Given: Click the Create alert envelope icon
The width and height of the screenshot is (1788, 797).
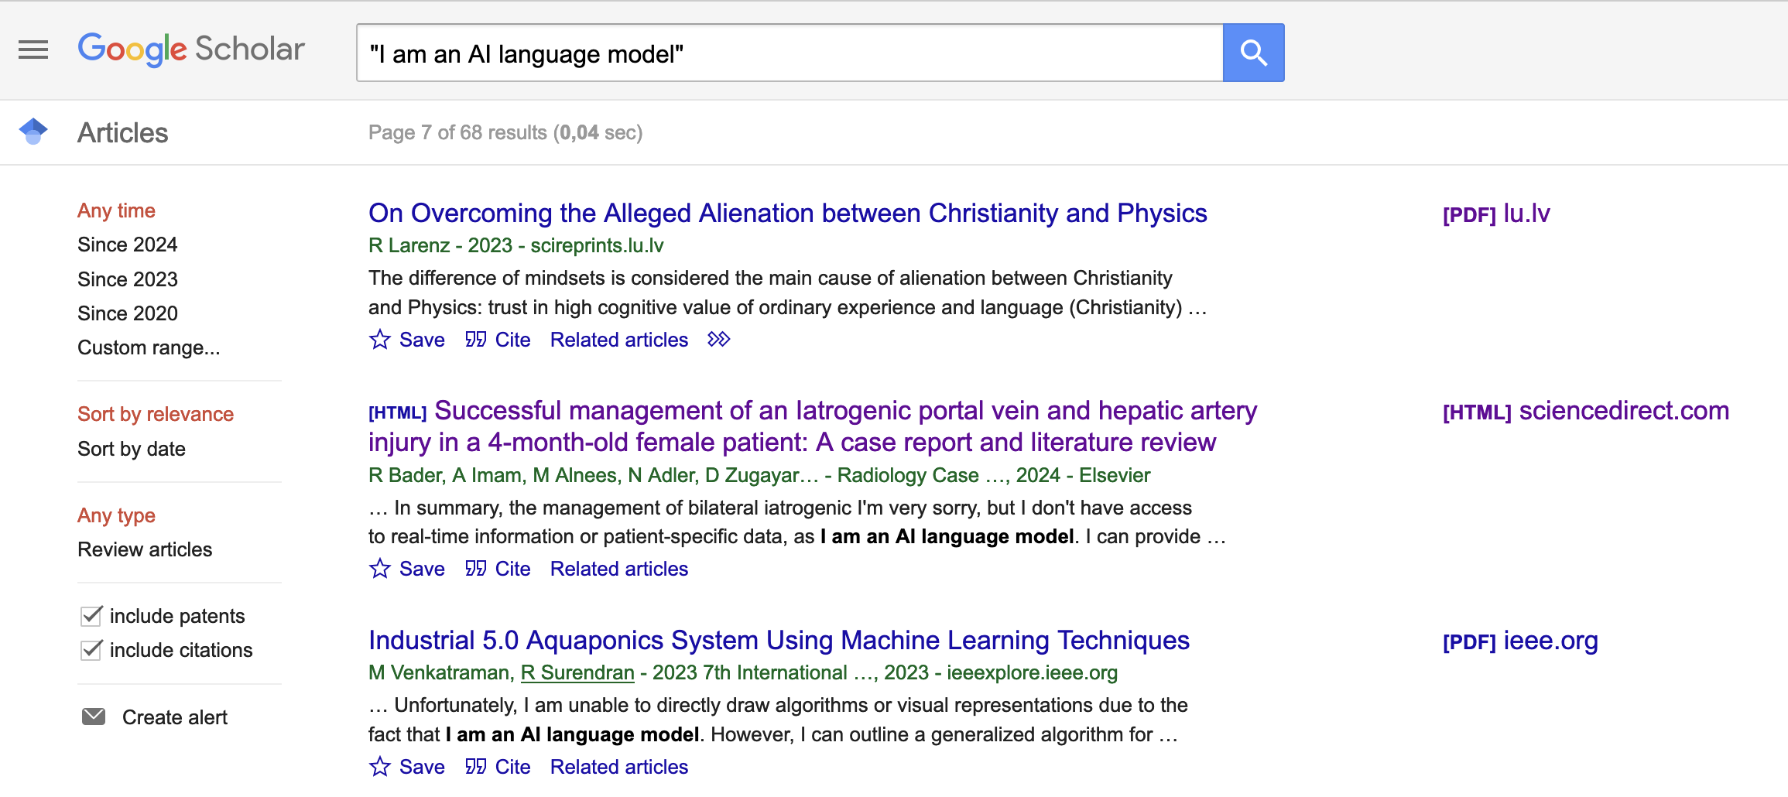Looking at the screenshot, I should pos(94,717).
